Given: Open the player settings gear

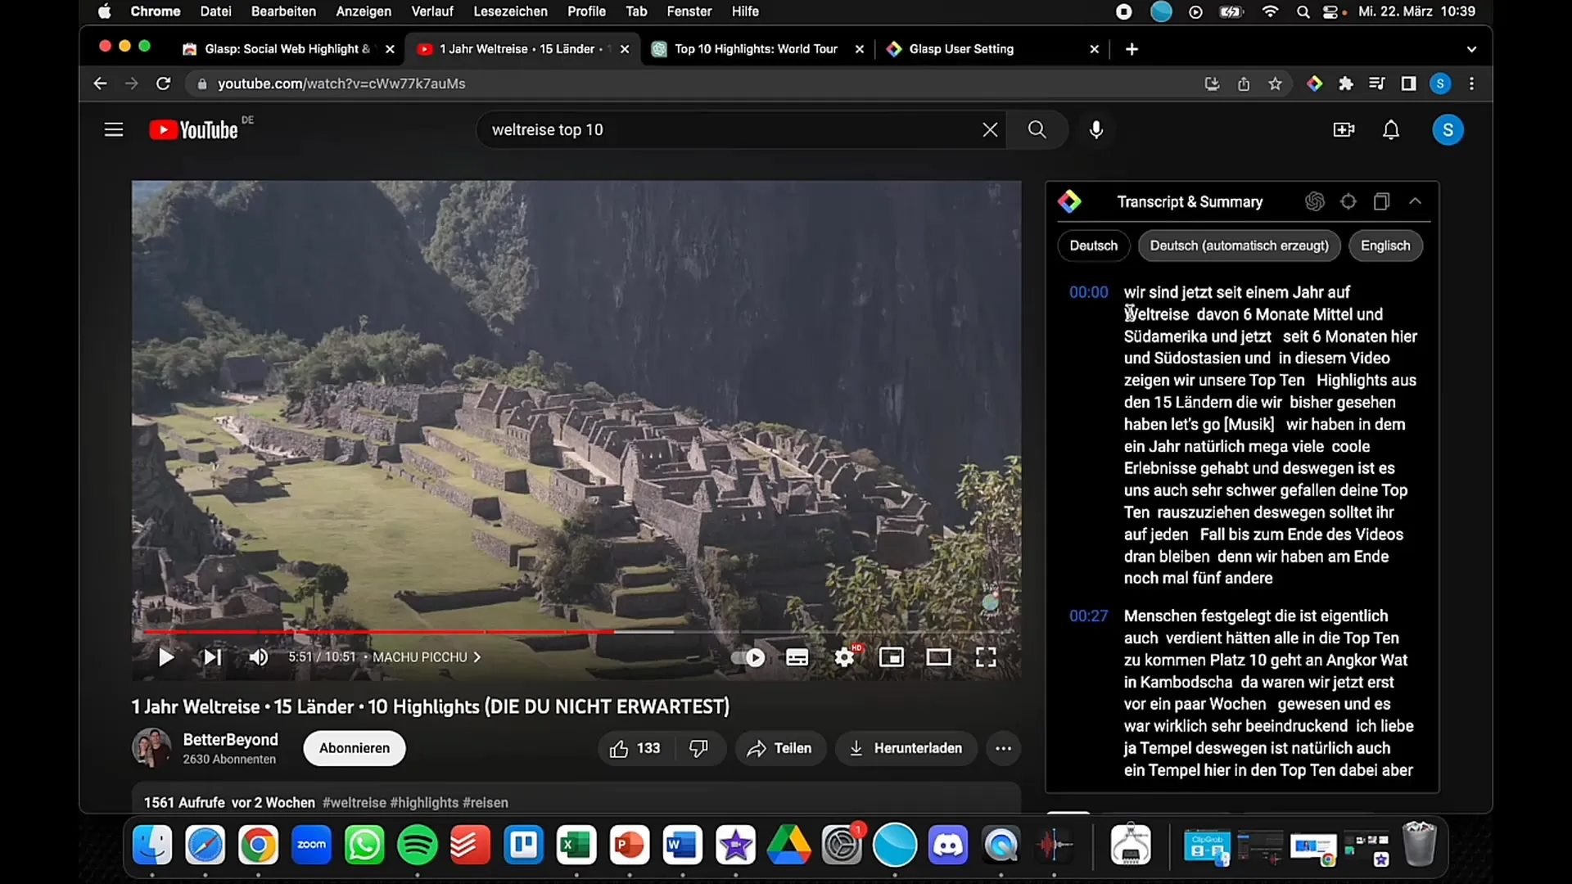Looking at the screenshot, I should [844, 657].
